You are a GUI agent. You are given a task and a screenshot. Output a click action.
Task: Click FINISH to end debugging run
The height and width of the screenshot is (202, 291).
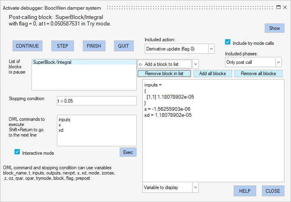94,46
